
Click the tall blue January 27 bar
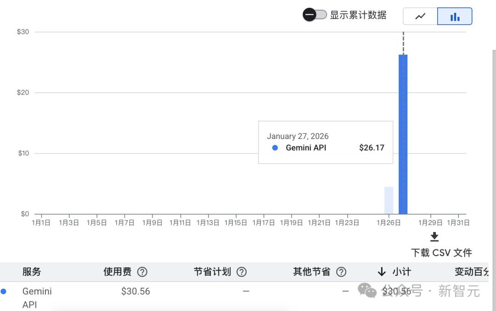[403, 134]
